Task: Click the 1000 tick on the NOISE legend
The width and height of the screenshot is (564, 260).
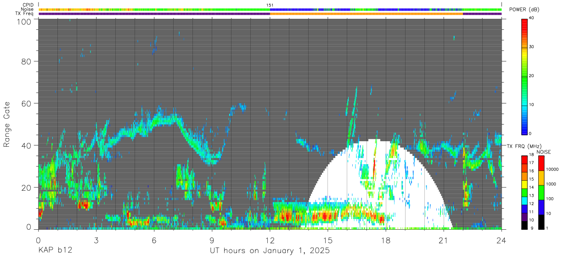Action: point(552,184)
